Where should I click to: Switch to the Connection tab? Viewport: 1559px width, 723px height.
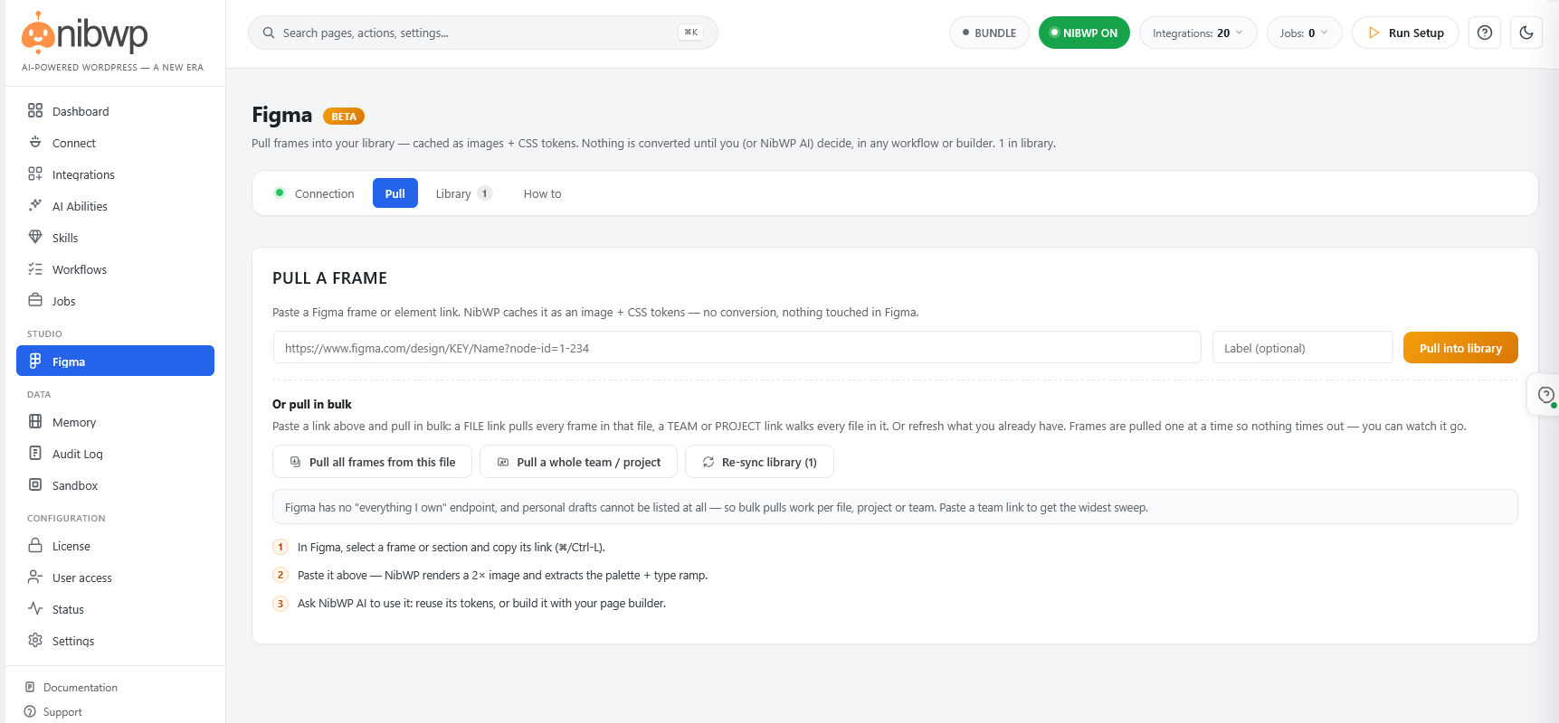(314, 193)
